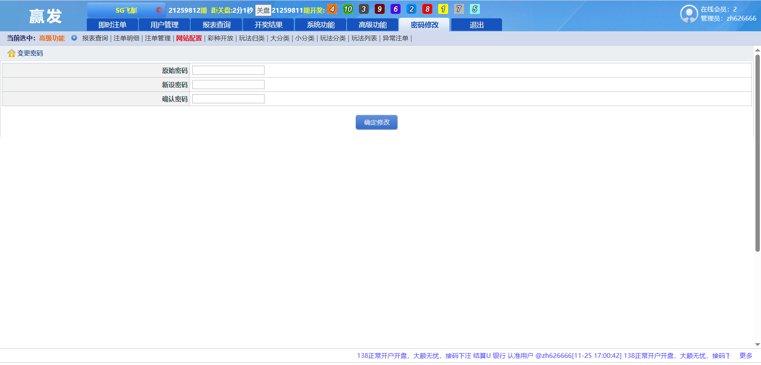Focus the 确认密码 input field
Viewport: 761px width, 365px height.
click(228, 99)
